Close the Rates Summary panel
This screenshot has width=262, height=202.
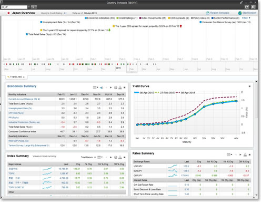coord(249,155)
